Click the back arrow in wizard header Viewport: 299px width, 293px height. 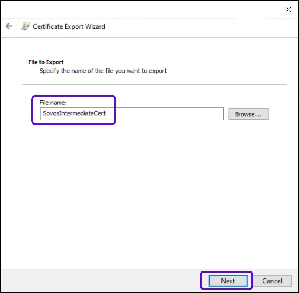pyautogui.click(x=9, y=26)
